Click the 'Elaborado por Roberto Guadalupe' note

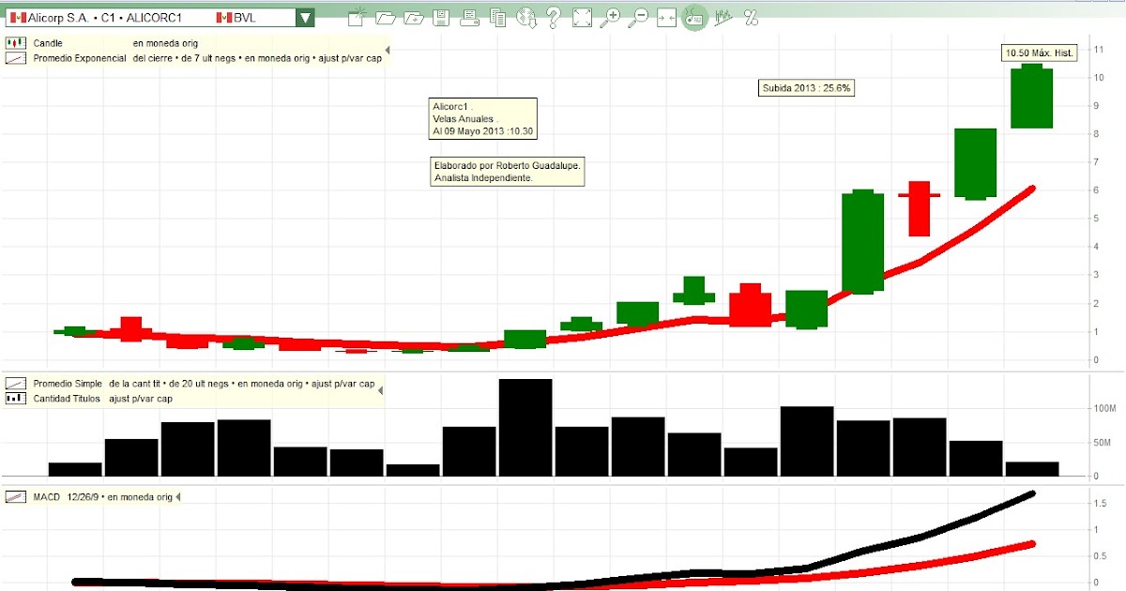508,172
